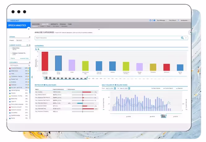Viewport: 206px width, 142px height.
Task: Click the Current Search history clock icon
Action: tap(27, 45)
